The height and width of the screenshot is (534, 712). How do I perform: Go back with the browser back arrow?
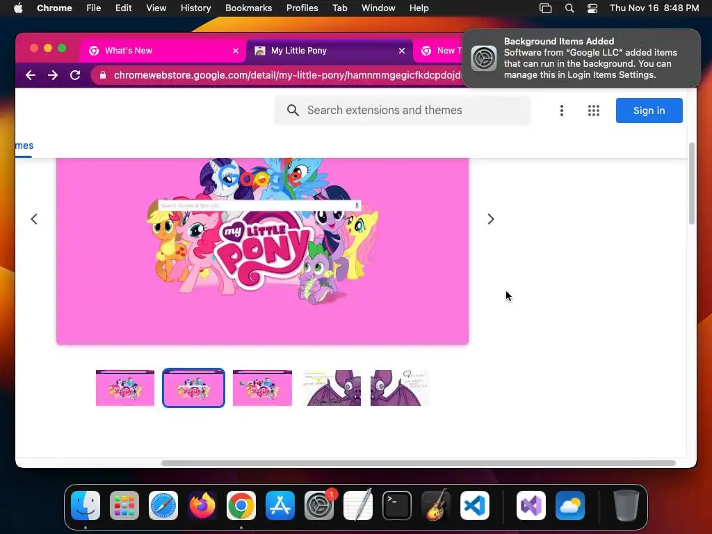[31, 75]
